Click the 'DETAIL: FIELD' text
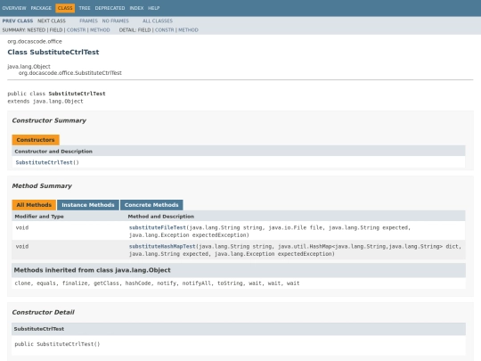Image resolution: width=481 pixels, height=361 pixels. click(x=135, y=29)
